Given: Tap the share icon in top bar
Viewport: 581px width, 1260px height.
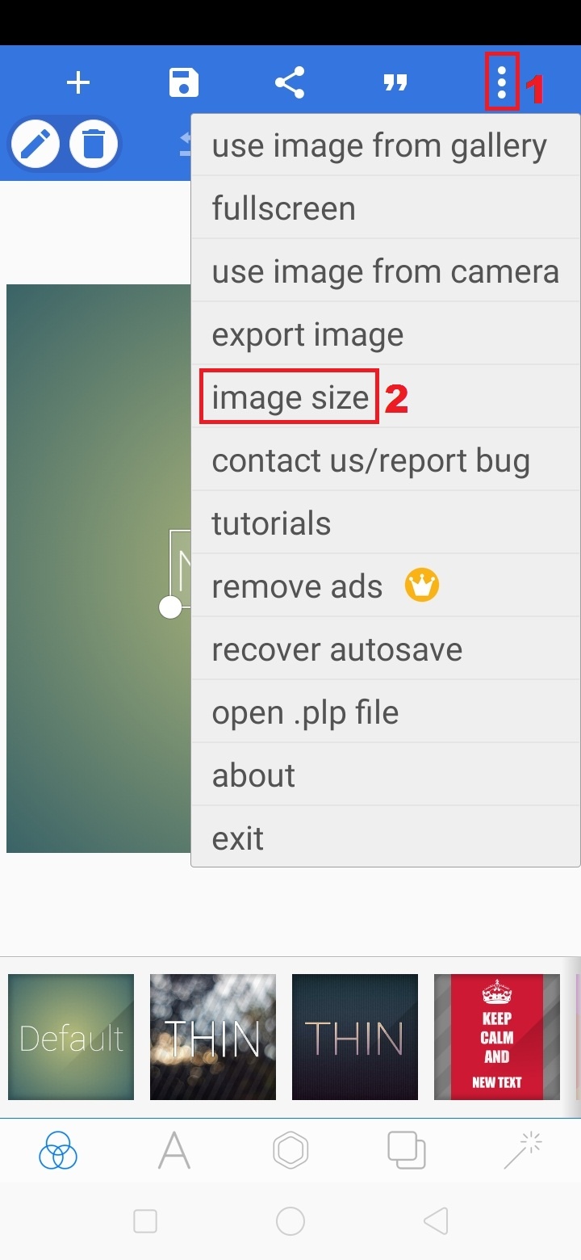Looking at the screenshot, I should [x=290, y=82].
